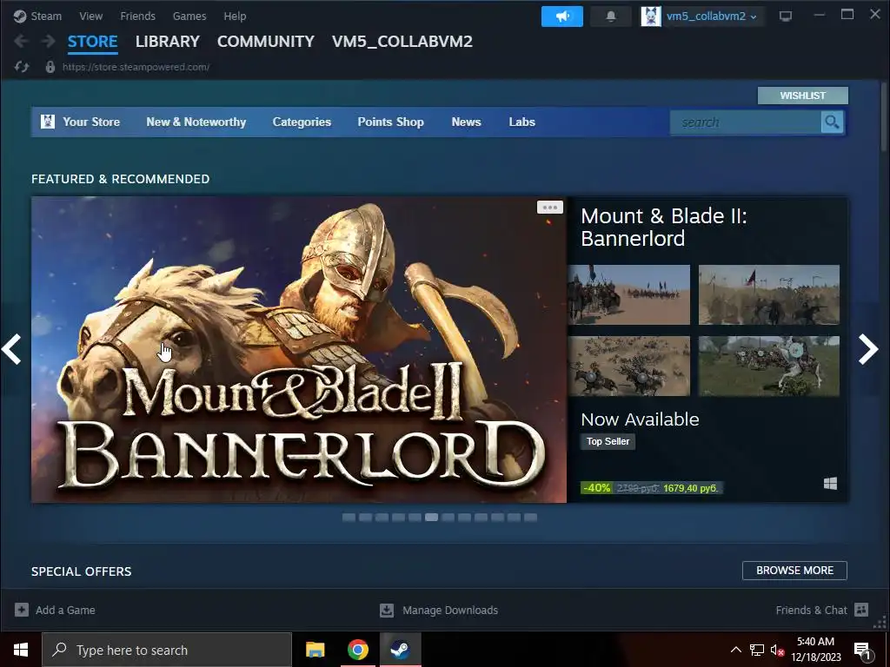The image size is (890, 667).
Task: Click the magnifier search button
Action: point(832,122)
